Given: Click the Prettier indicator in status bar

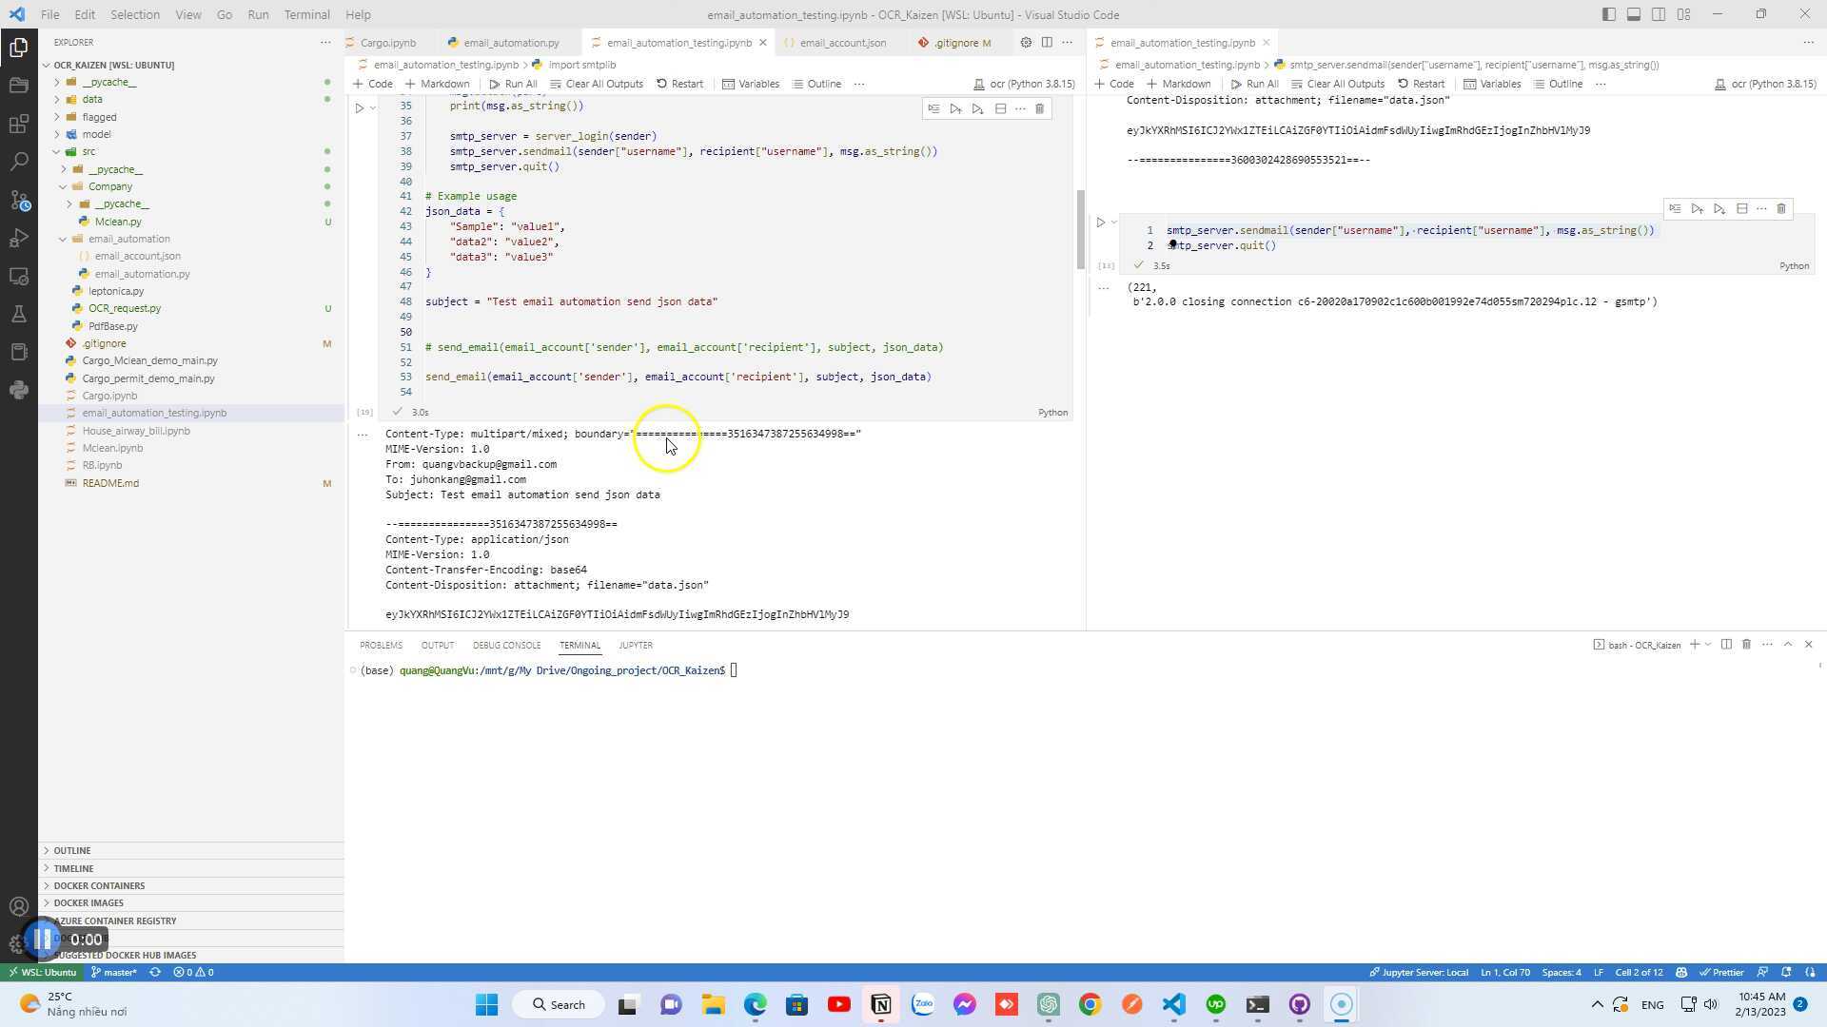Looking at the screenshot, I should pyautogui.click(x=1722, y=972).
